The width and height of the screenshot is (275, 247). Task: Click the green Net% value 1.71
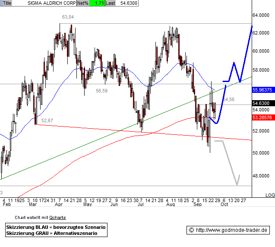pyautogui.click(x=99, y=3)
